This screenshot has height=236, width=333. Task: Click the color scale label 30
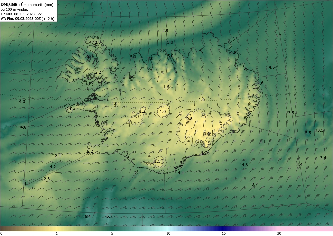coord(279,234)
